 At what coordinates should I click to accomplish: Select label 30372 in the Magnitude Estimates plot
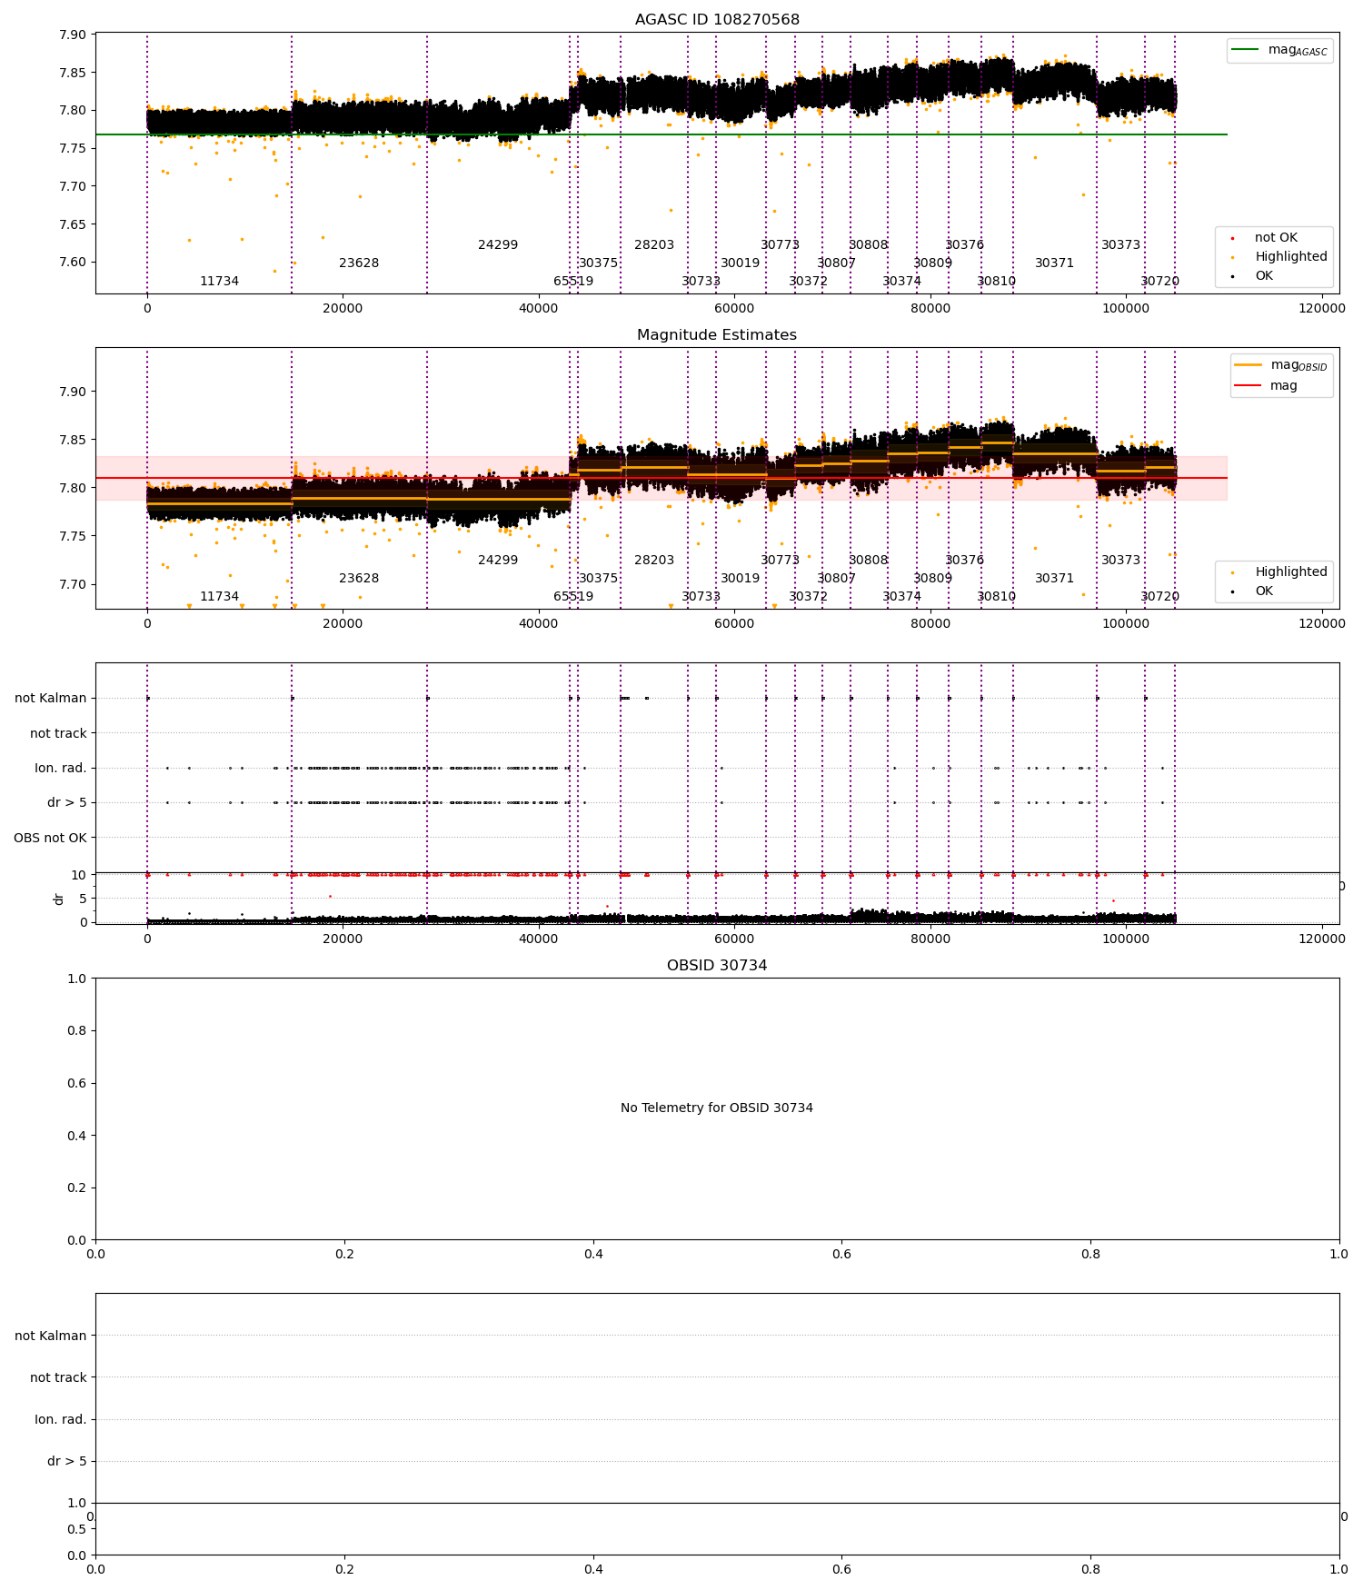[x=809, y=597]
